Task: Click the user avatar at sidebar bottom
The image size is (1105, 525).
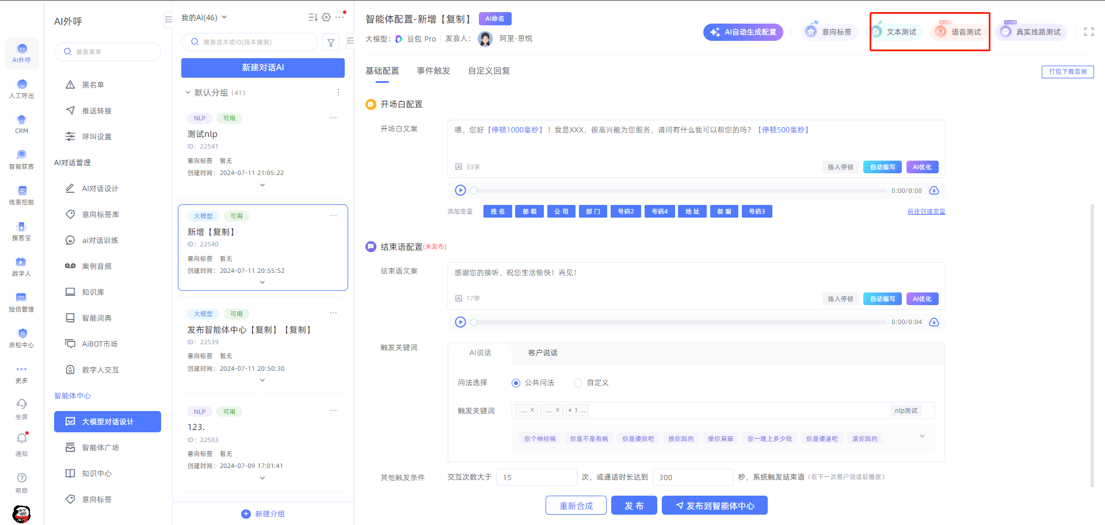Action: pos(21,513)
